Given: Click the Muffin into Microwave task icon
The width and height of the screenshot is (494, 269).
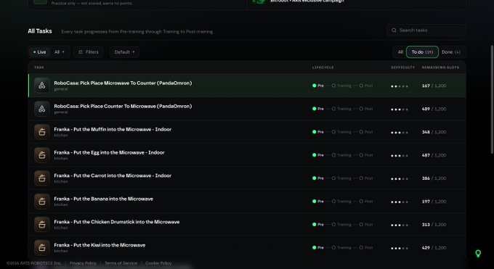Looking at the screenshot, I should tap(42, 132).
